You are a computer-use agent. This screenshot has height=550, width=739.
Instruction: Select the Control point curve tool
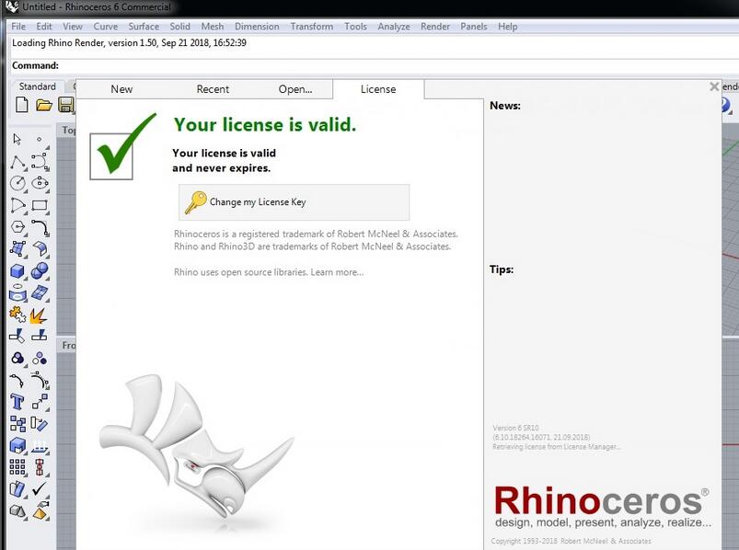click(x=40, y=162)
